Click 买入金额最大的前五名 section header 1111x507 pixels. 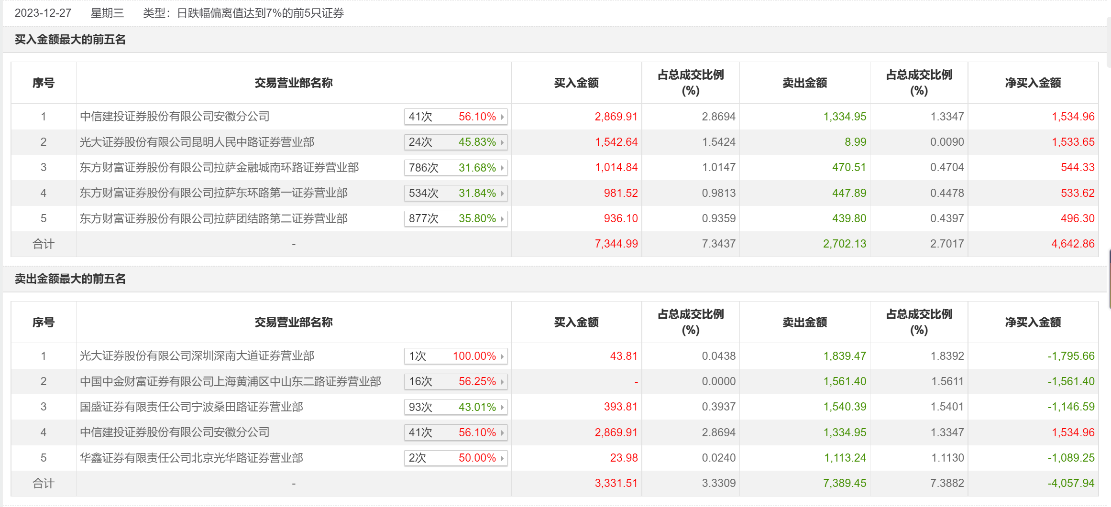tap(70, 40)
